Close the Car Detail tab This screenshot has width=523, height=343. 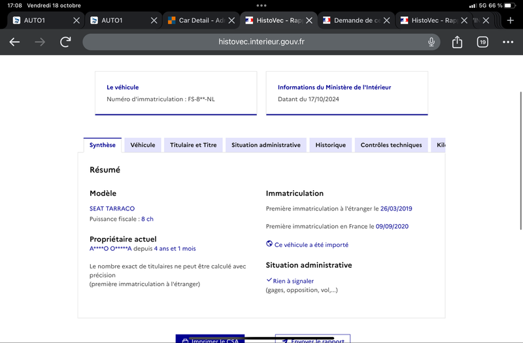coord(231,20)
